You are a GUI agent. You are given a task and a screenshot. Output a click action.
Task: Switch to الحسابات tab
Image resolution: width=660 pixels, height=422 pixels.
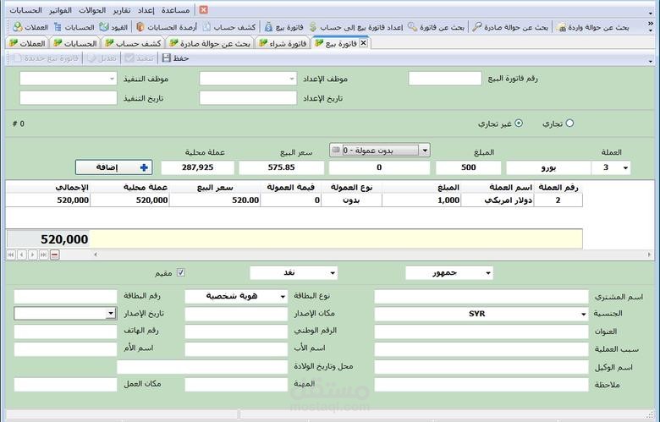pos(76,43)
